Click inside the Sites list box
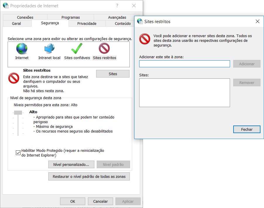 click(184, 92)
